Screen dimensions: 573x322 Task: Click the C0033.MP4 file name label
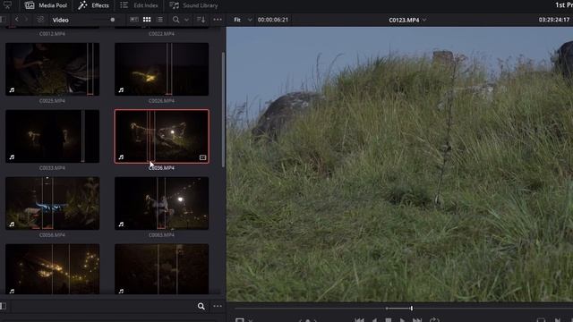52,168
